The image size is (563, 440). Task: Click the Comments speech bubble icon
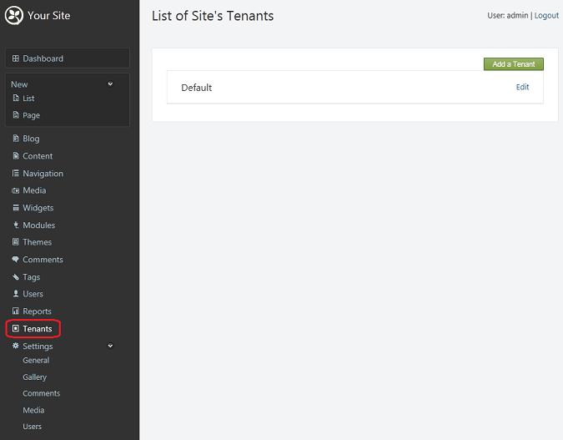click(x=16, y=259)
